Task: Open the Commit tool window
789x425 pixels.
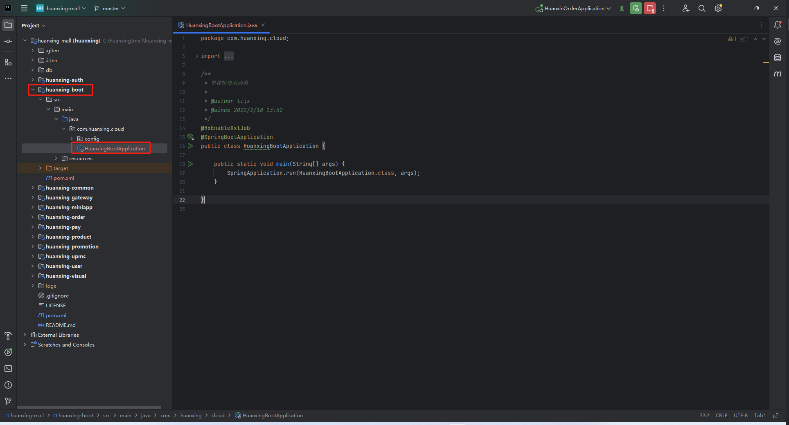Action: (8, 41)
